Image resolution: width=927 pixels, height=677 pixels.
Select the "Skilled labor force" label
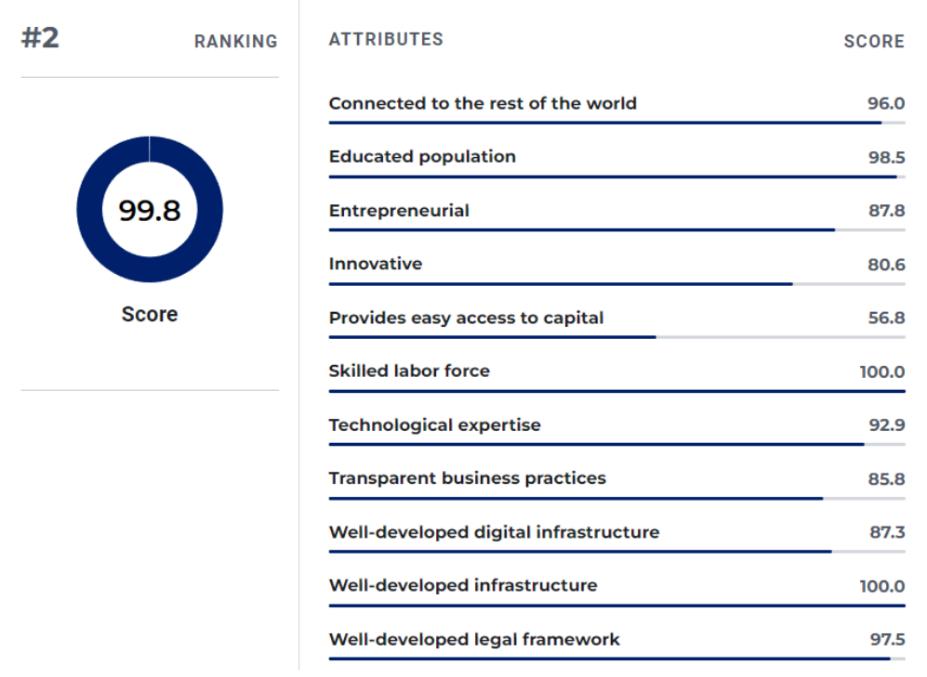click(409, 371)
